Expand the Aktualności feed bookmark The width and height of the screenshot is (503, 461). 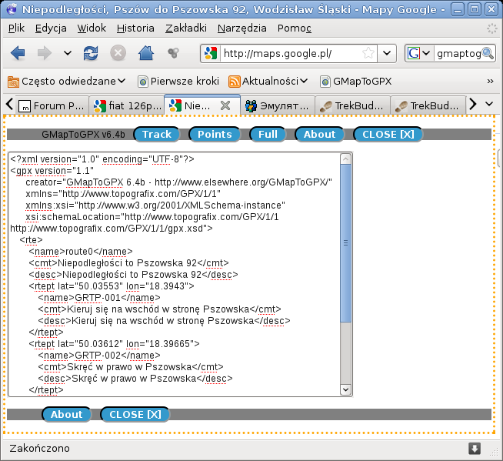pos(268,82)
